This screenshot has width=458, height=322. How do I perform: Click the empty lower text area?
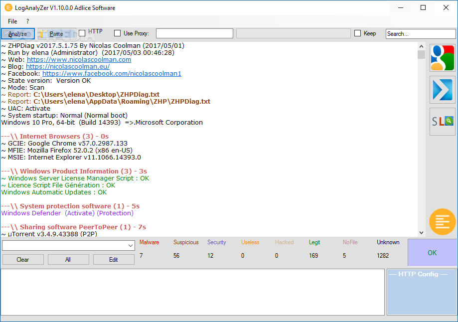pos(192,292)
